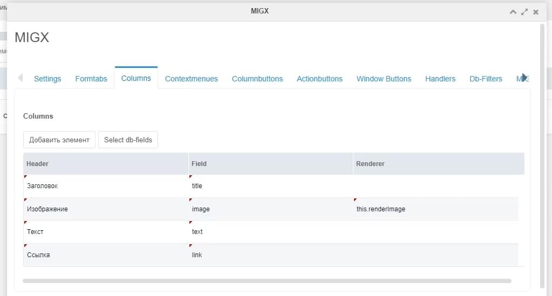Select the text field cell
552x296 pixels.
(x=270, y=232)
